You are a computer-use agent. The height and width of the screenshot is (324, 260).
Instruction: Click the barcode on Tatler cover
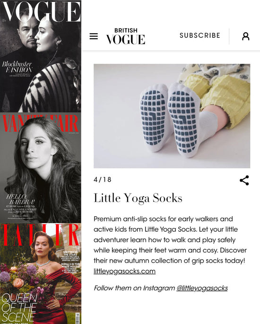(x=78, y=318)
